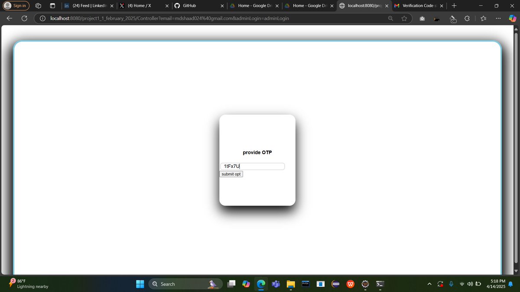Open the tab actions menu icon
This screenshot has height=292, width=520.
[52, 6]
